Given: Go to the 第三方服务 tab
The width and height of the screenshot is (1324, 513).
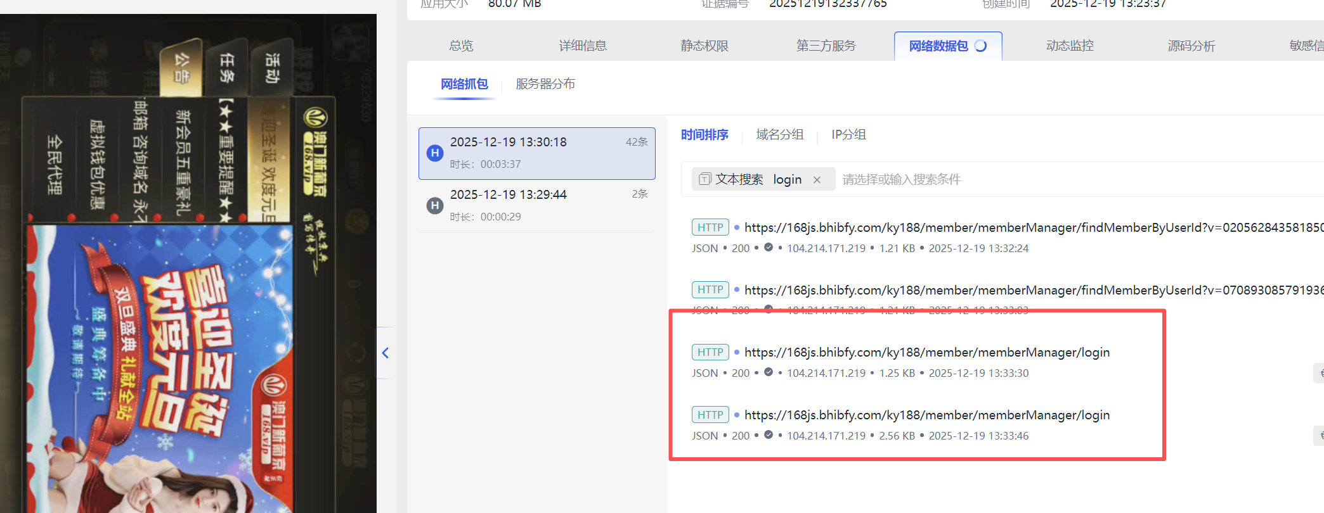Looking at the screenshot, I should (826, 46).
